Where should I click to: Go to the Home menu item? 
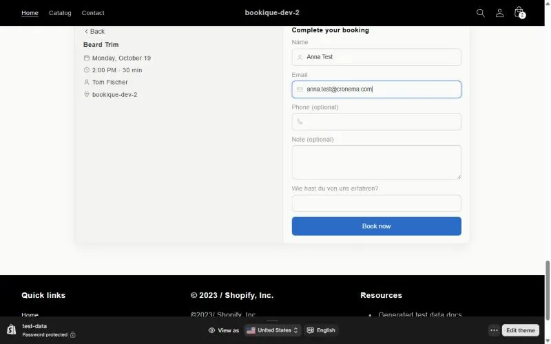(x=30, y=13)
